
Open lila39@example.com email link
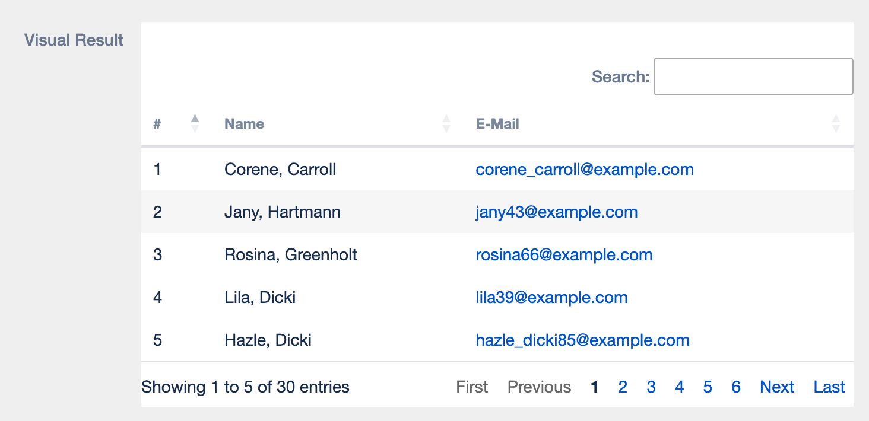551,298
